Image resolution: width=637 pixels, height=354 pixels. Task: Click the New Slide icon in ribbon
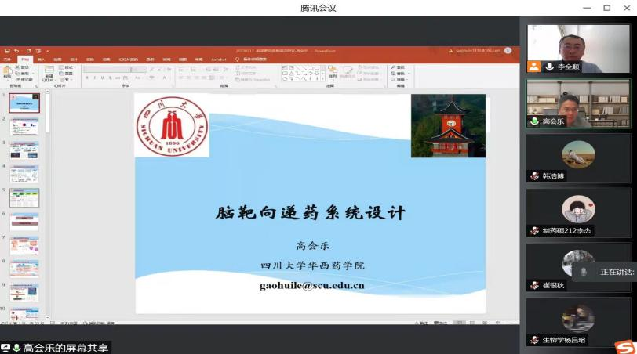pyautogui.click(x=49, y=72)
